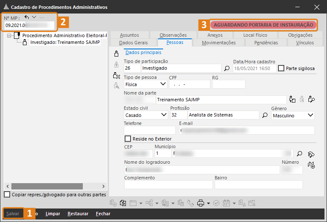Search Profissão using the magnifier icon

pos(265,115)
